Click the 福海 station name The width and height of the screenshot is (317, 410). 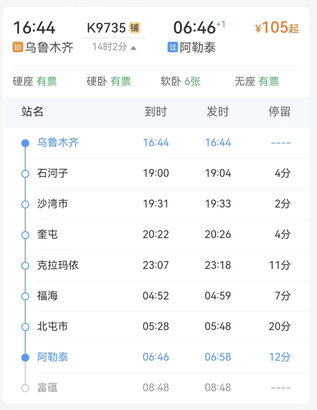pyautogui.click(x=47, y=296)
